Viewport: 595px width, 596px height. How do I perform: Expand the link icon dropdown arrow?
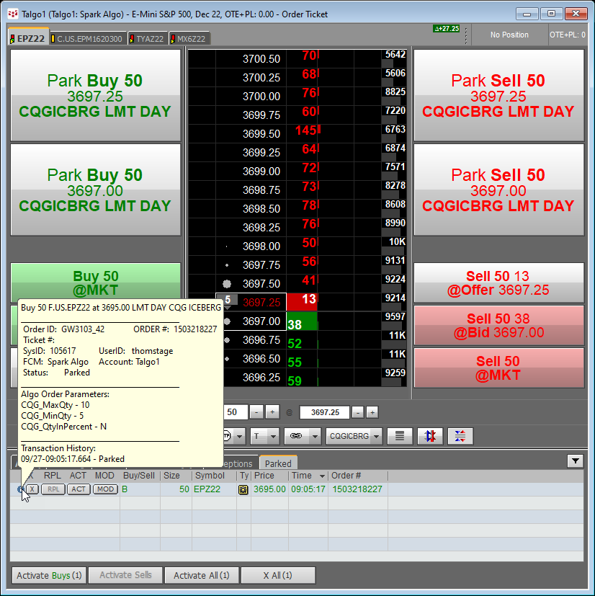pos(316,436)
